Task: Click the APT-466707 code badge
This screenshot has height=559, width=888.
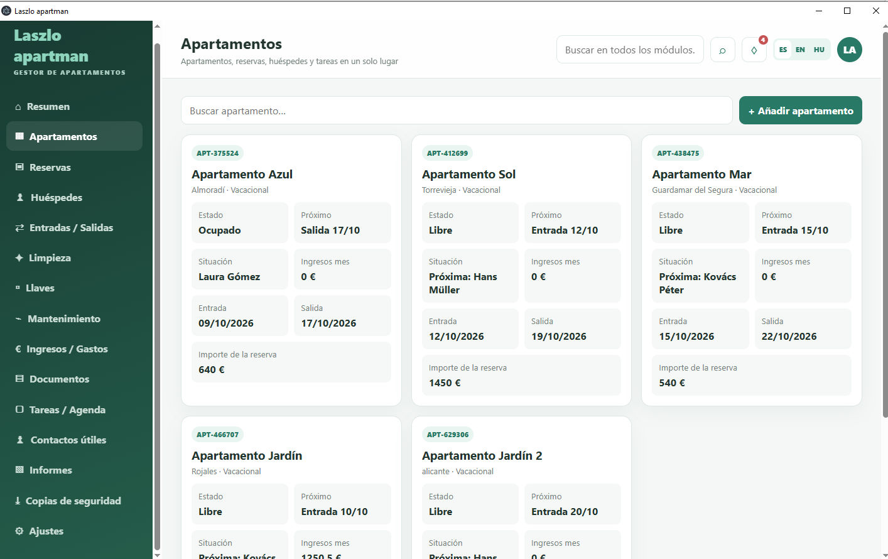Action: point(218,435)
